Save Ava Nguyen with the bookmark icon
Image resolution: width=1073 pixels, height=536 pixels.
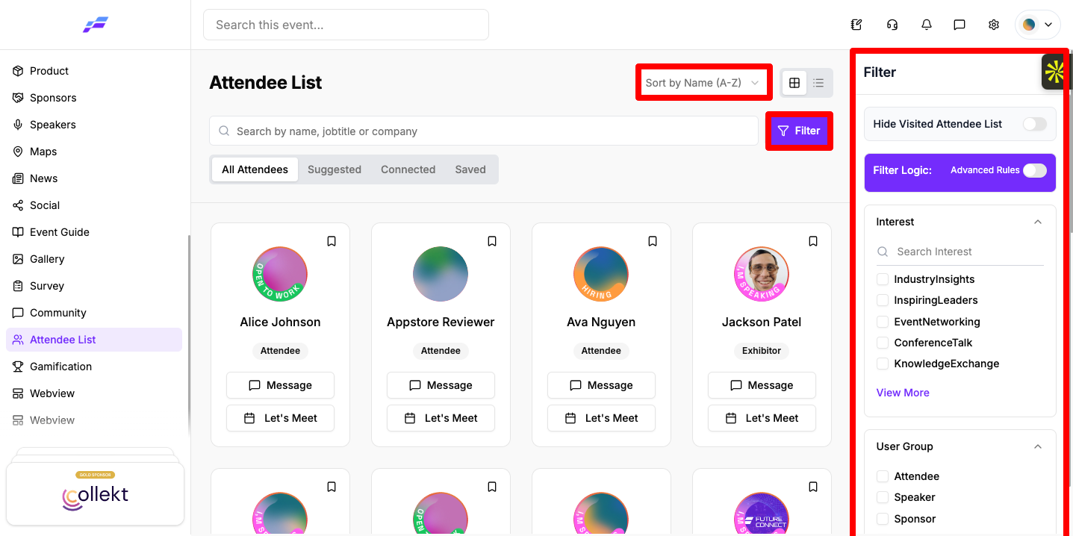653,241
